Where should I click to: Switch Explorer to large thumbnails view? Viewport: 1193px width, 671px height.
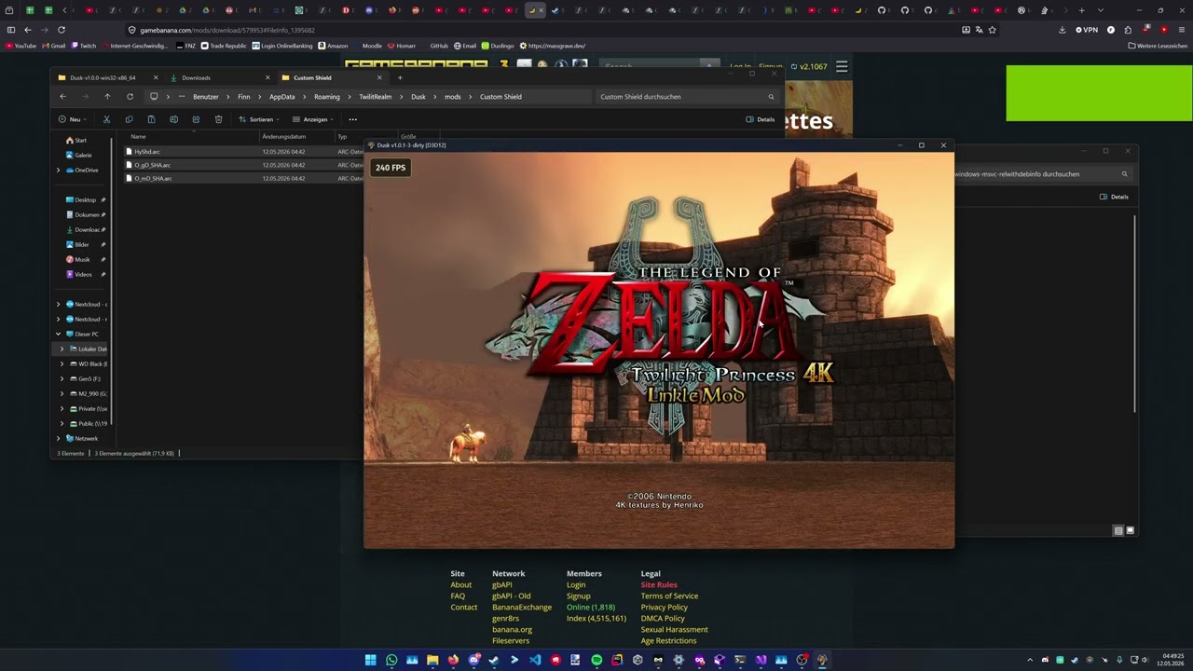point(1130,530)
